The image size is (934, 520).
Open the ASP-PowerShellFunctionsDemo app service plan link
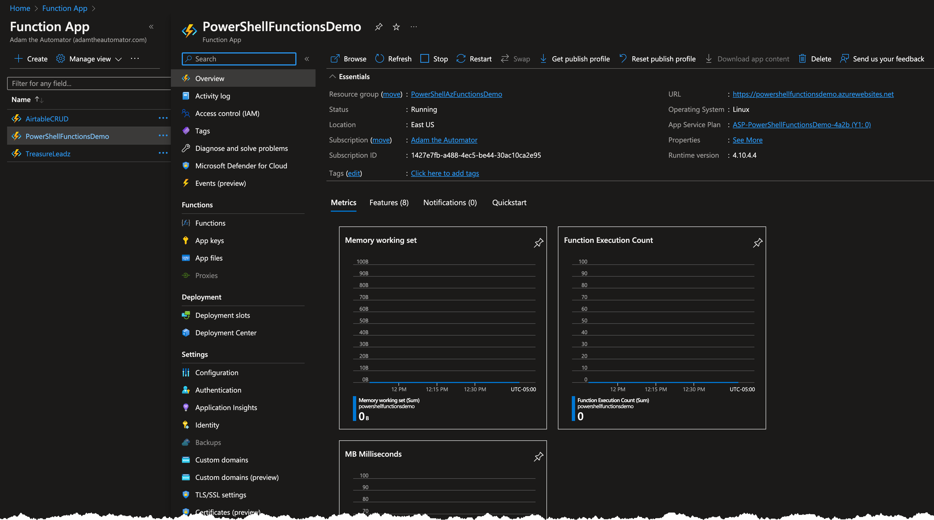coord(801,124)
